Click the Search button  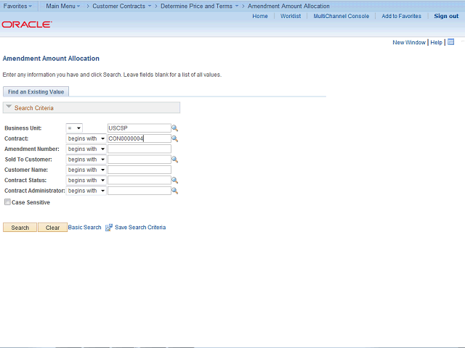pyautogui.click(x=20, y=227)
